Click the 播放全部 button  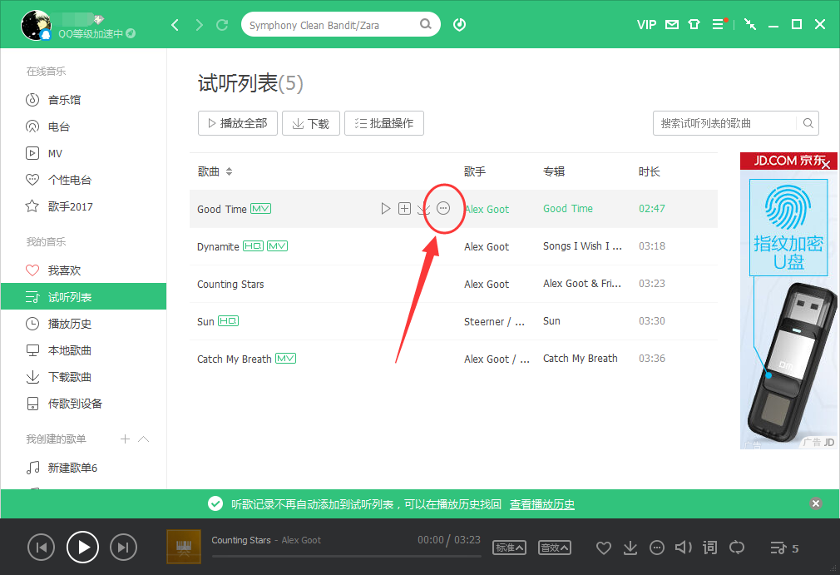tap(237, 122)
